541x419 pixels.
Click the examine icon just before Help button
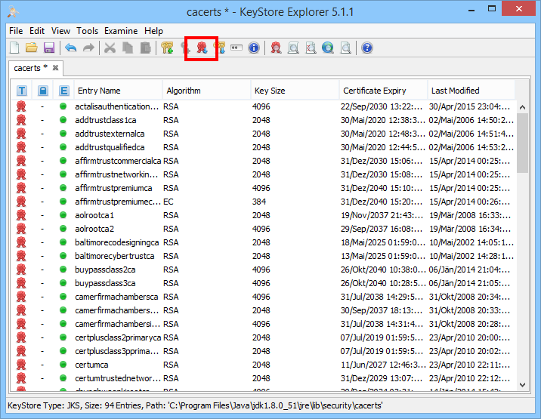tap(345, 48)
